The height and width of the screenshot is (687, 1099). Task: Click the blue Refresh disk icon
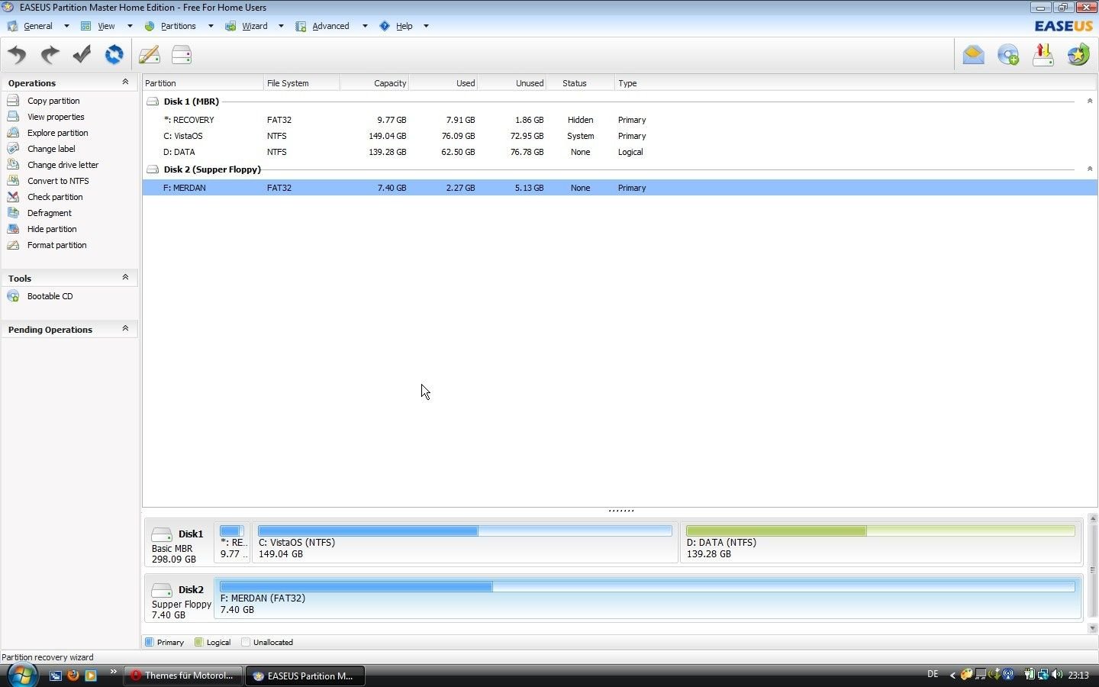114,55
